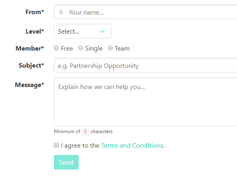This screenshot has width=237, height=176.
Task: Choose the Single member option
Action: click(81, 48)
